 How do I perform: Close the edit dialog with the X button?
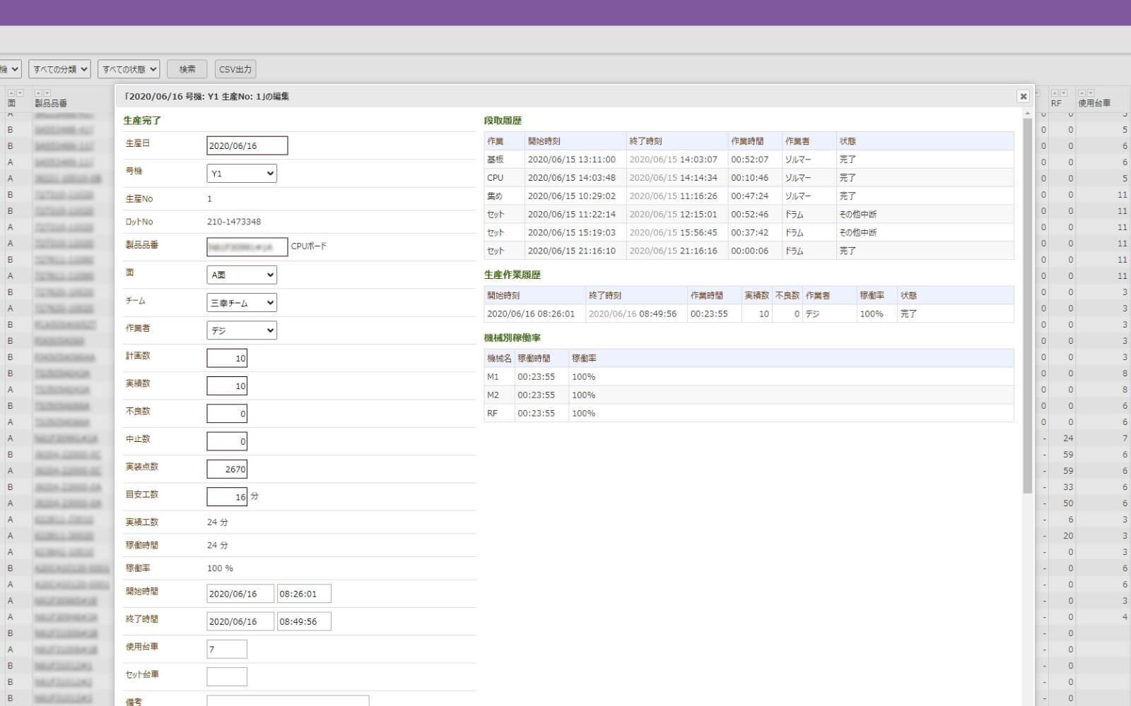pyautogui.click(x=1023, y=96)
